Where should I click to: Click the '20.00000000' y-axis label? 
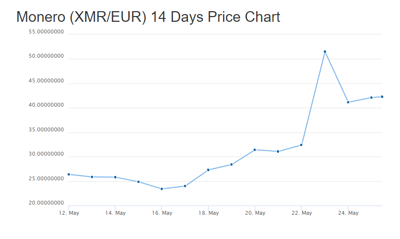pos(46,203)
